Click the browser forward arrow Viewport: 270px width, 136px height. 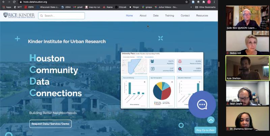pos(9,2)
